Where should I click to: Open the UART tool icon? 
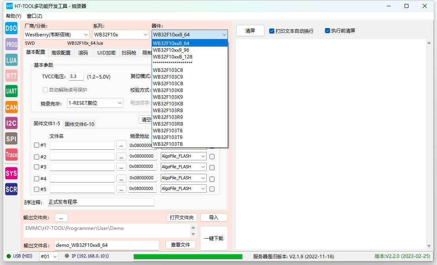pos(11,91)
